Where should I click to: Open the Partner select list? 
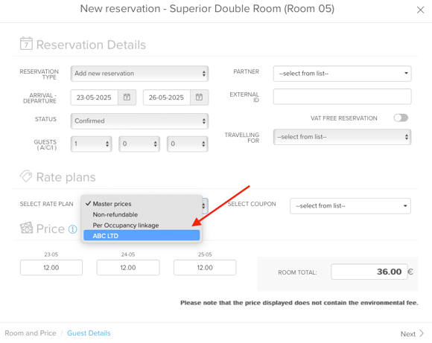[x=342, y=74]
